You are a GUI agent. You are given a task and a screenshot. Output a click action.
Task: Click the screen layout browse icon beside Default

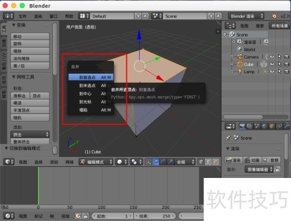click(x=84, y=16)
